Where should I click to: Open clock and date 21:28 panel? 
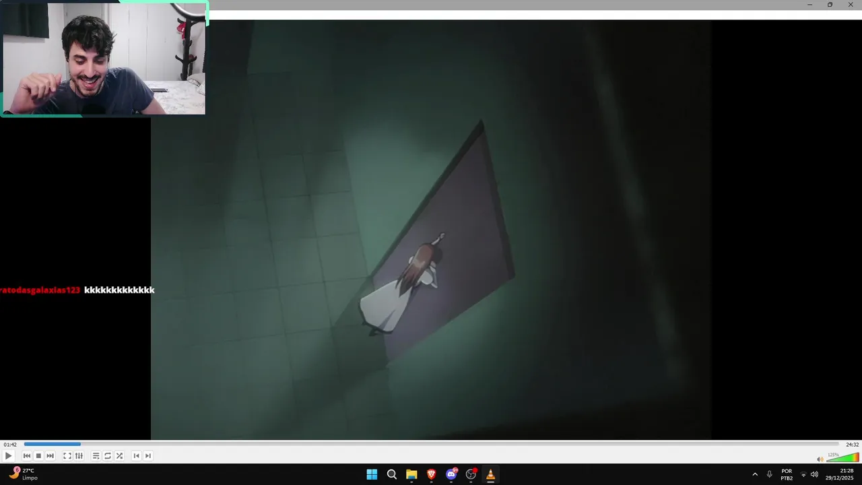840,474
